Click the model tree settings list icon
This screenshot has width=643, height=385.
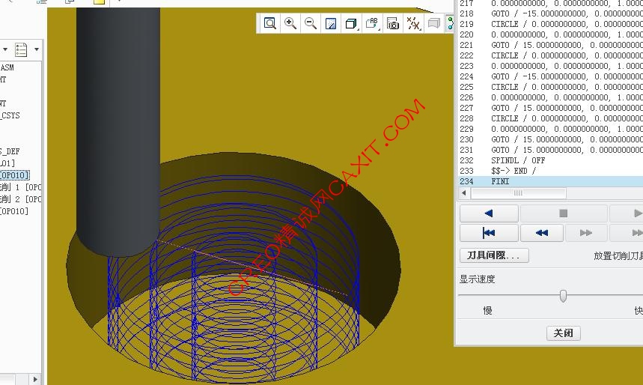(21, 49)
